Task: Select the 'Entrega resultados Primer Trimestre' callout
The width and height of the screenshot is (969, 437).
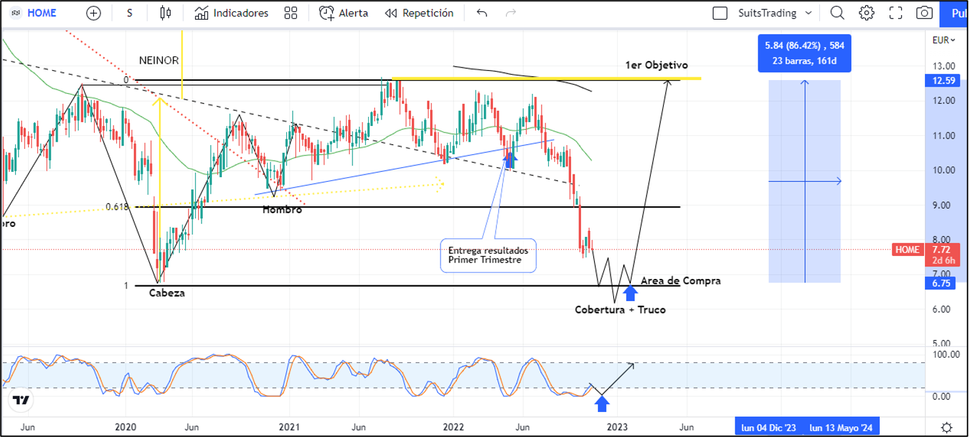Action: [488, 255]
